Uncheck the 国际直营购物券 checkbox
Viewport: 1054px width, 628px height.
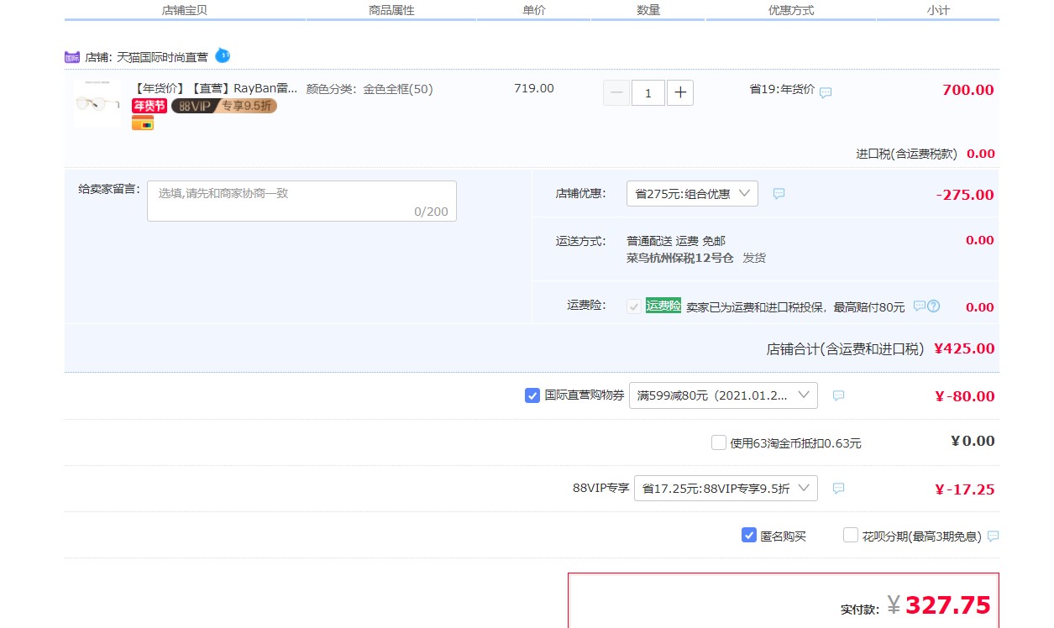coord(532,395)
